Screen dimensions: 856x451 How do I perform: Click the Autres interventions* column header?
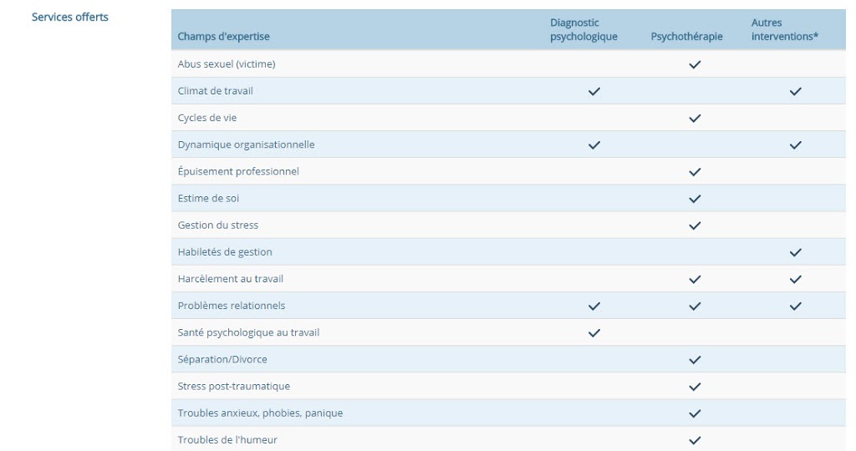[784, 29]
